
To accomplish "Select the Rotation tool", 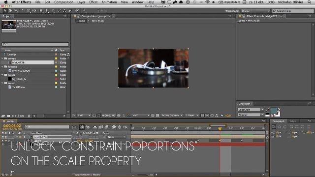I will click(x=23, y=11).
